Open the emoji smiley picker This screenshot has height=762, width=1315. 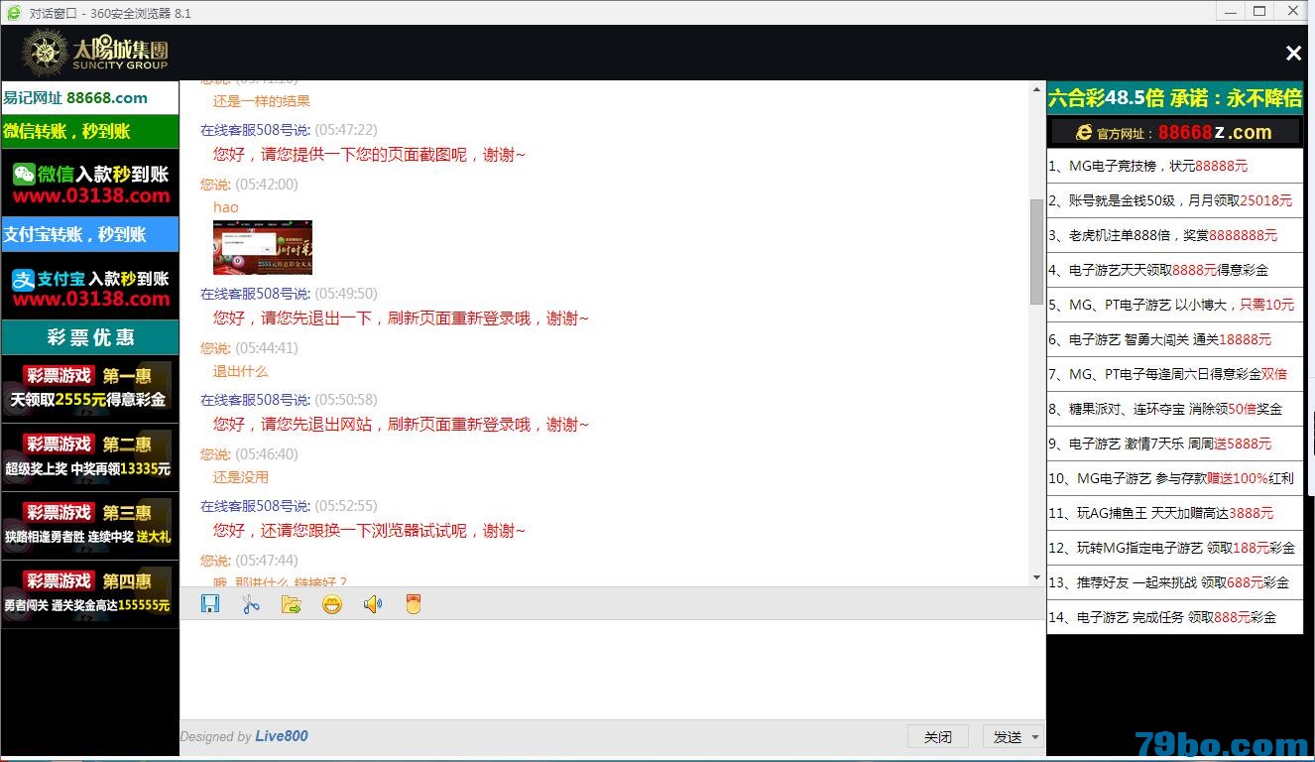(x=332, y=603)
